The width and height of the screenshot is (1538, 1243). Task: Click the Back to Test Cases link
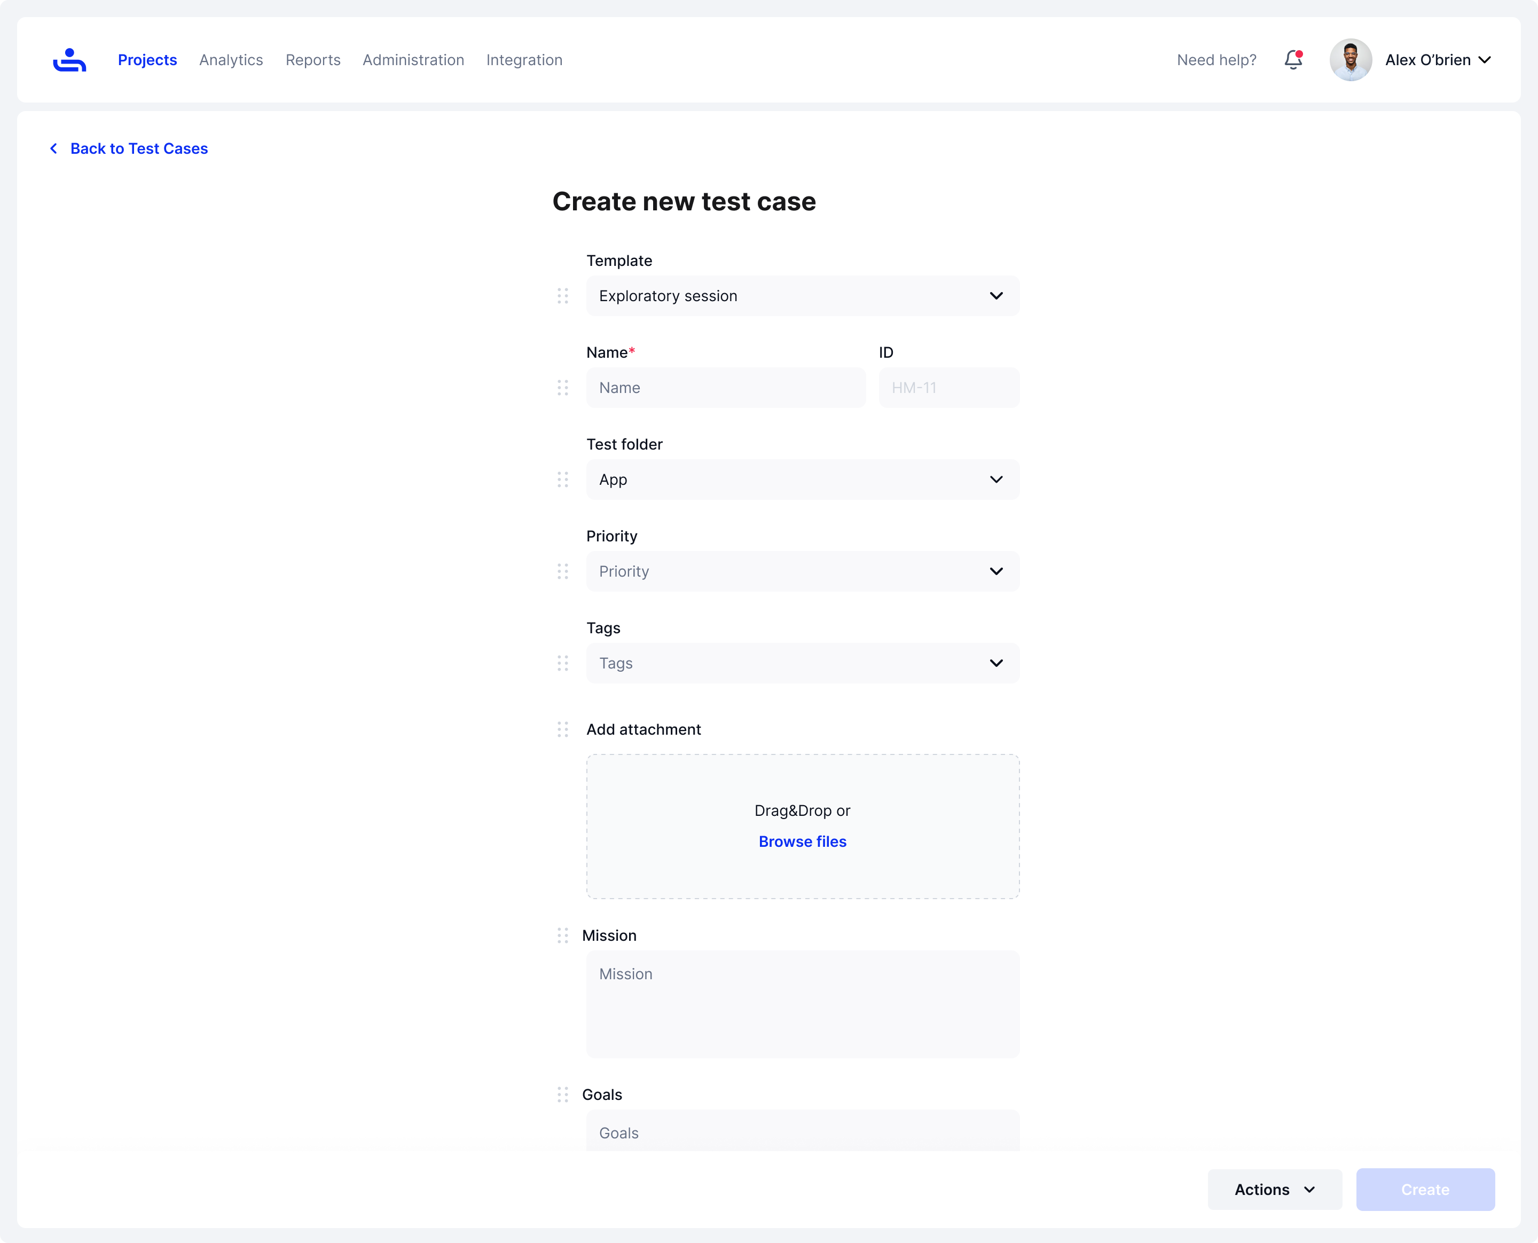(138, 149)
